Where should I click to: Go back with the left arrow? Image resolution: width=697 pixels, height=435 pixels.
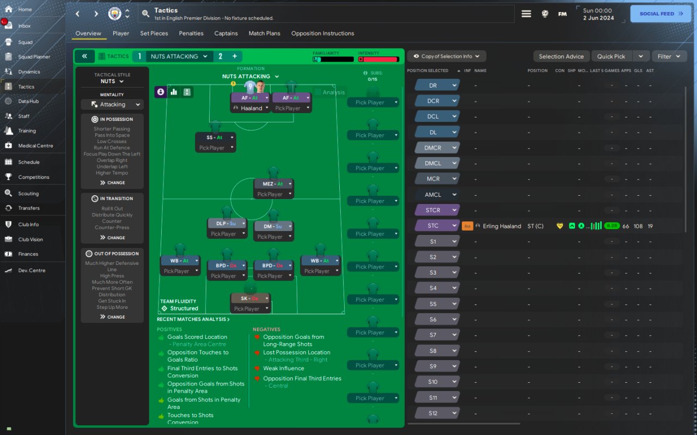tap(77, 14)
